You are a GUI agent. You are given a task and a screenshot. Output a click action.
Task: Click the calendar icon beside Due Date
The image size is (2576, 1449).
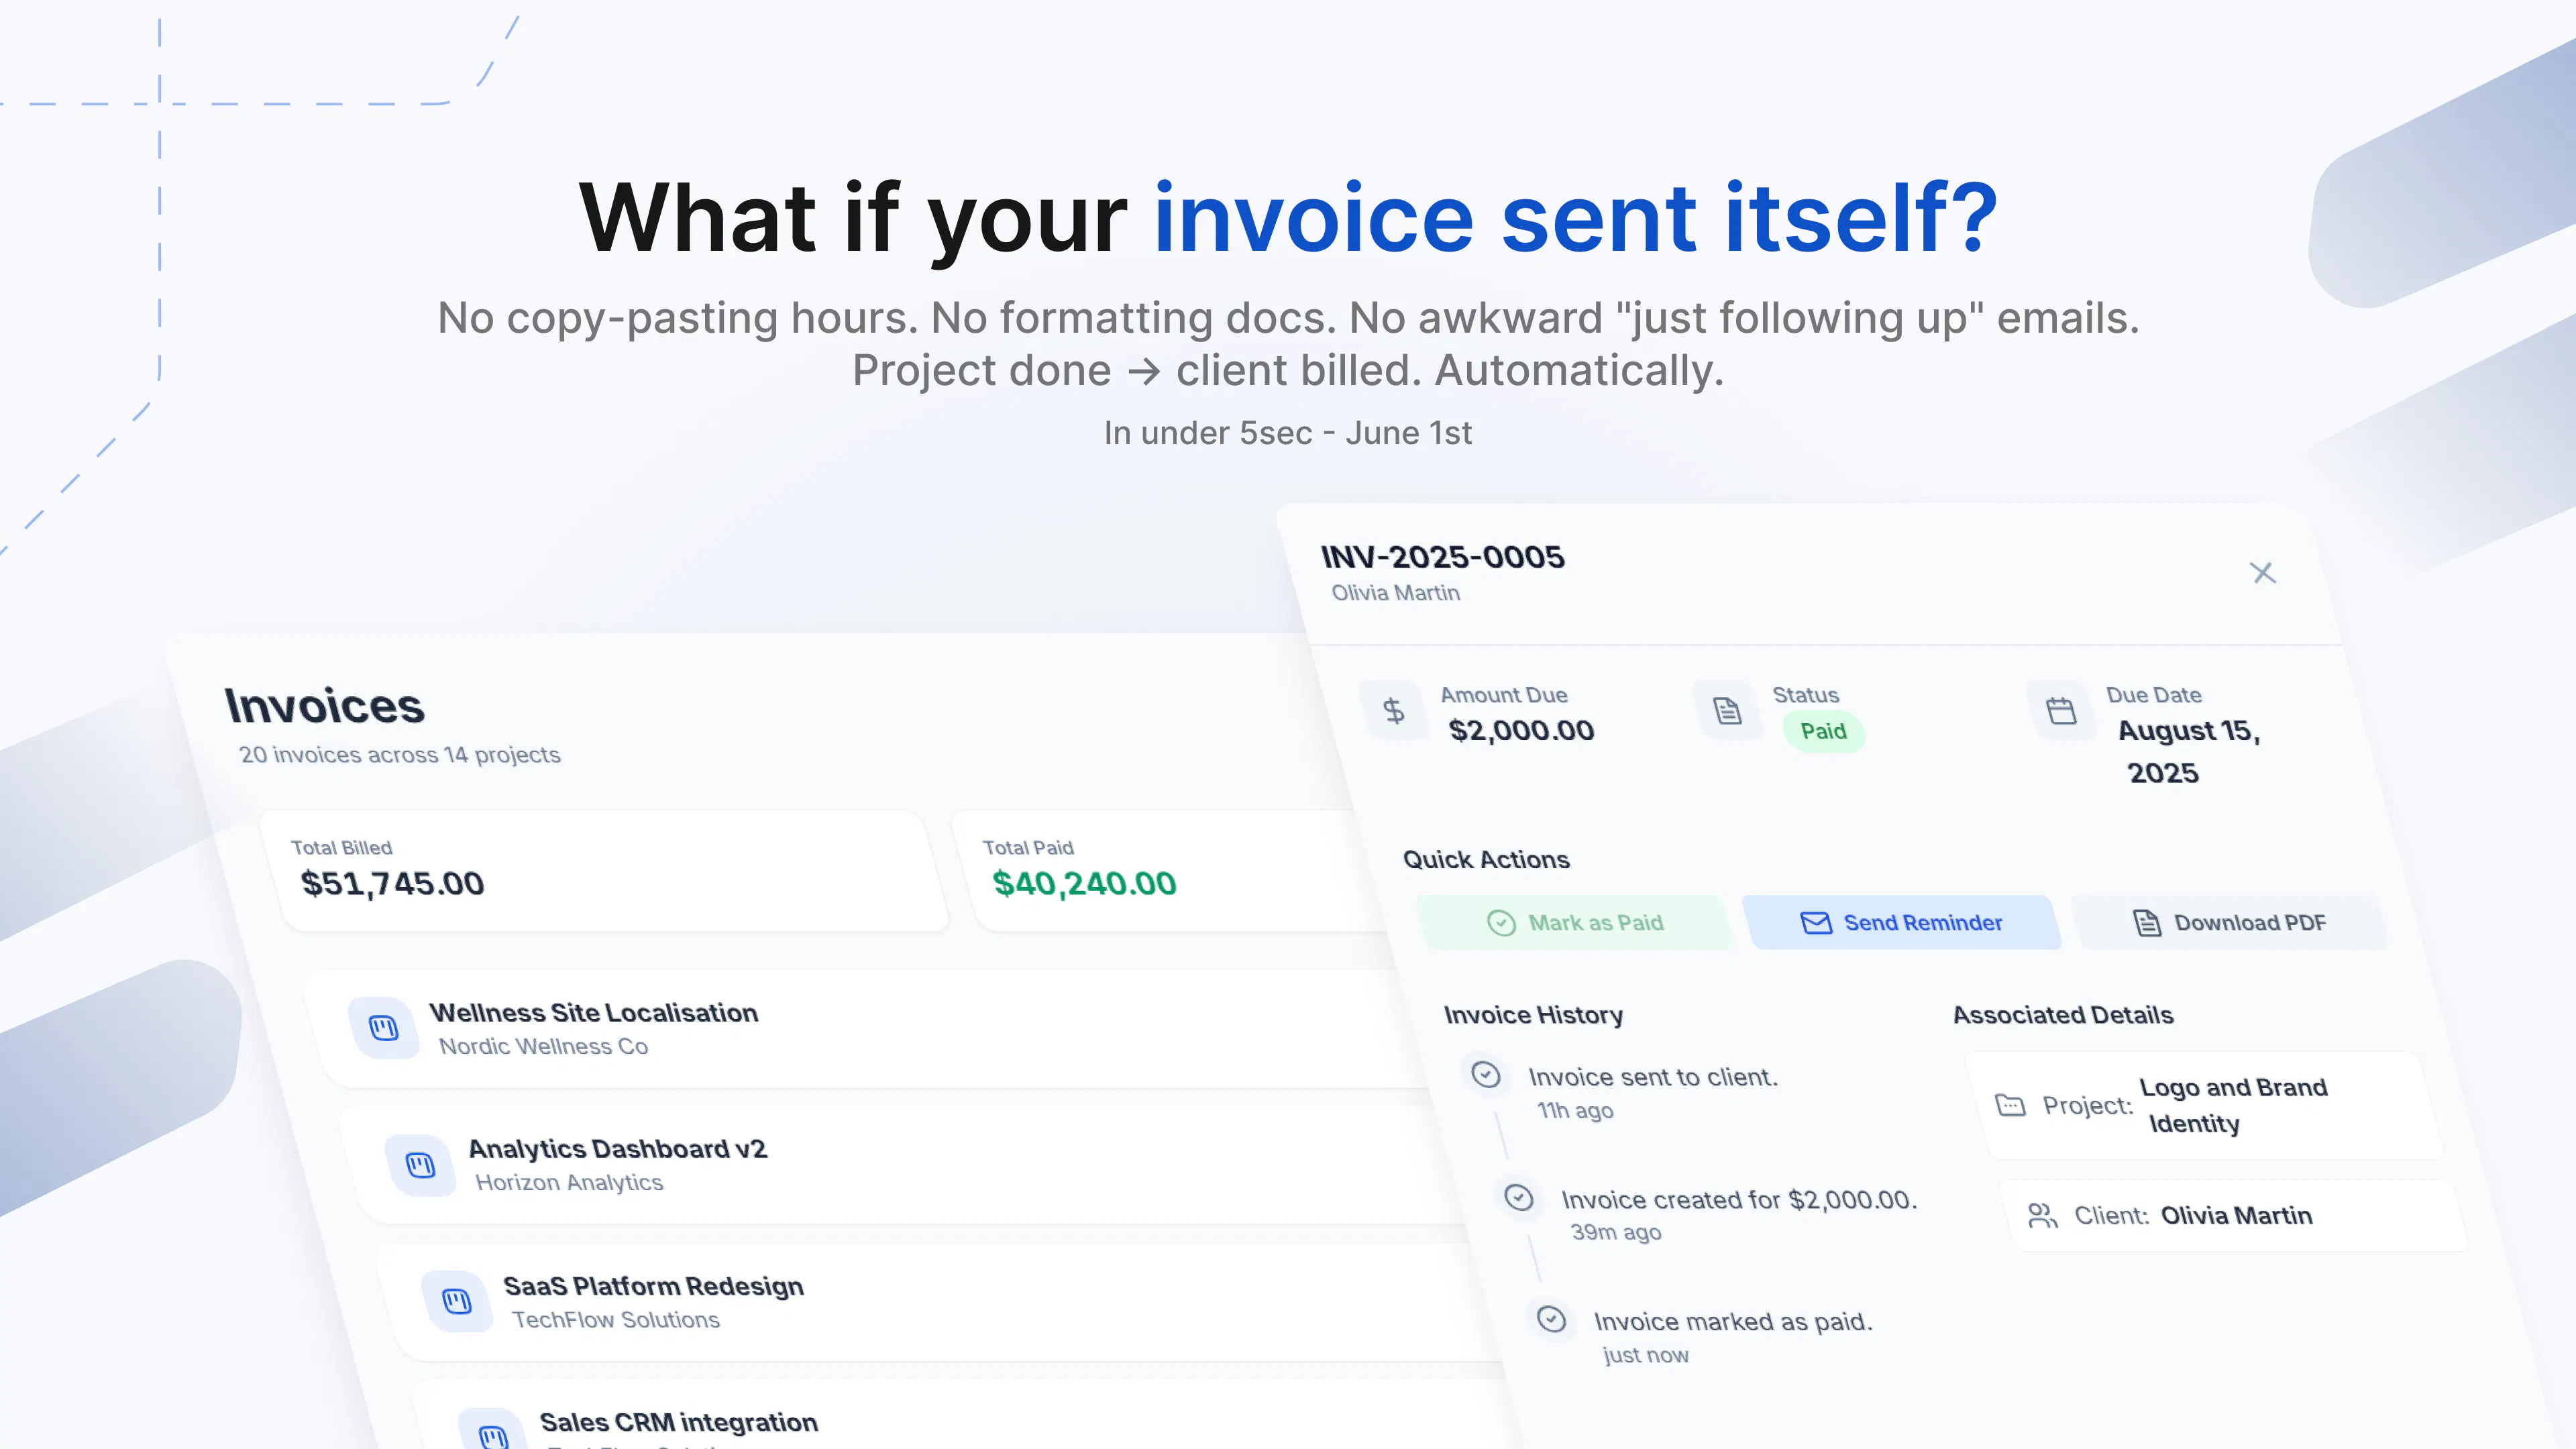point(2061,710)
